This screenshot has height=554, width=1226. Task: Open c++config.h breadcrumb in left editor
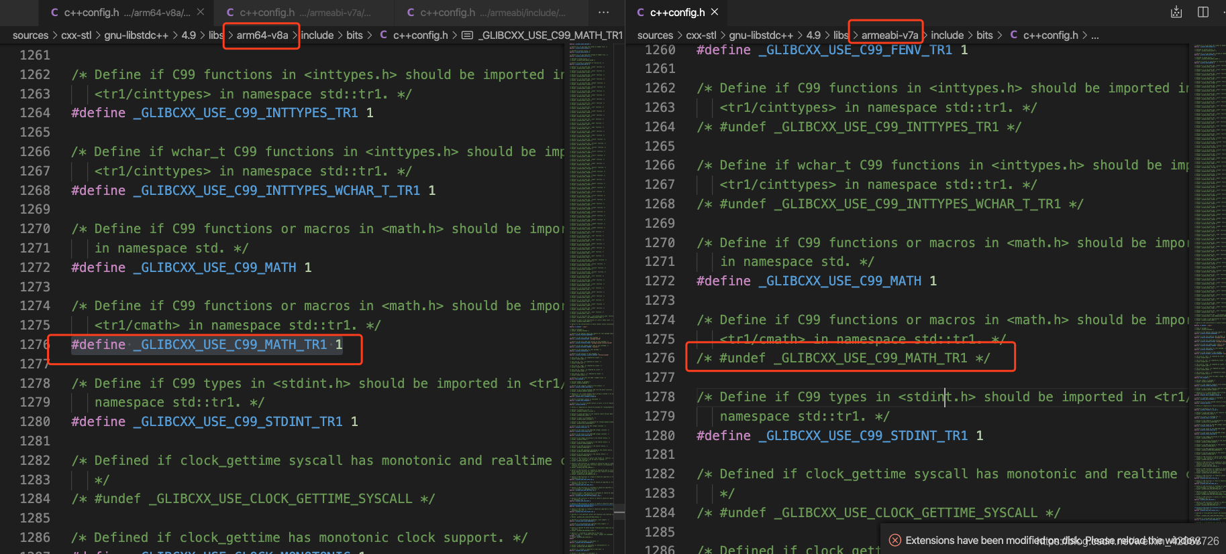click(413, 35)
